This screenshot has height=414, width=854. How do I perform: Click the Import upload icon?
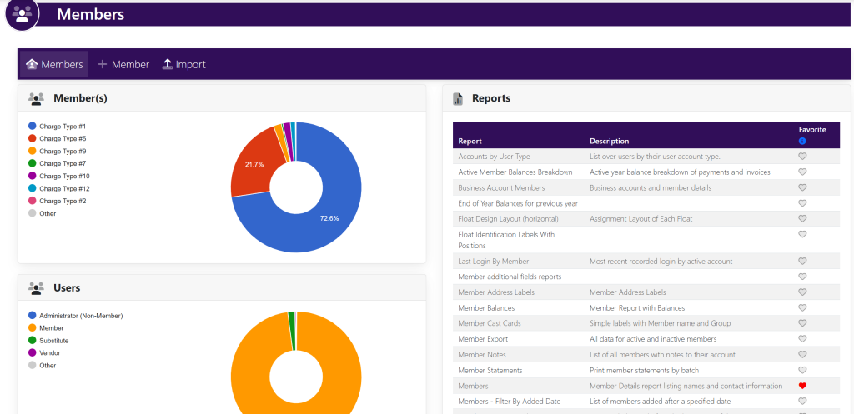click(x=167, y=64)
